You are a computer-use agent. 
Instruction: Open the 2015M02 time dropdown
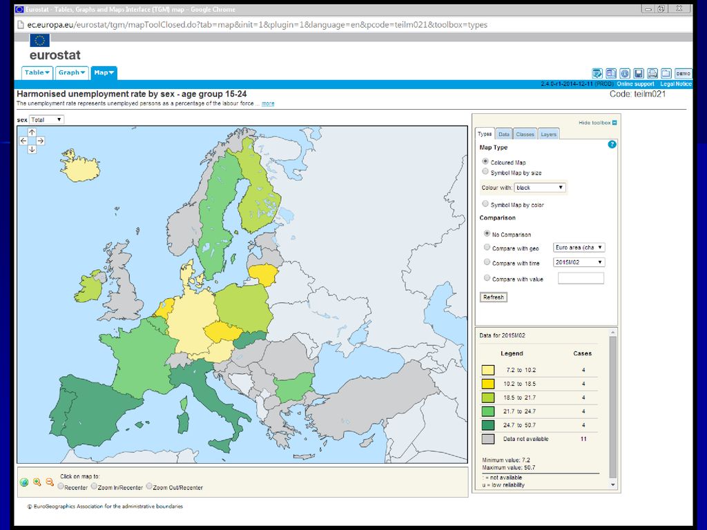click(579, 262)
